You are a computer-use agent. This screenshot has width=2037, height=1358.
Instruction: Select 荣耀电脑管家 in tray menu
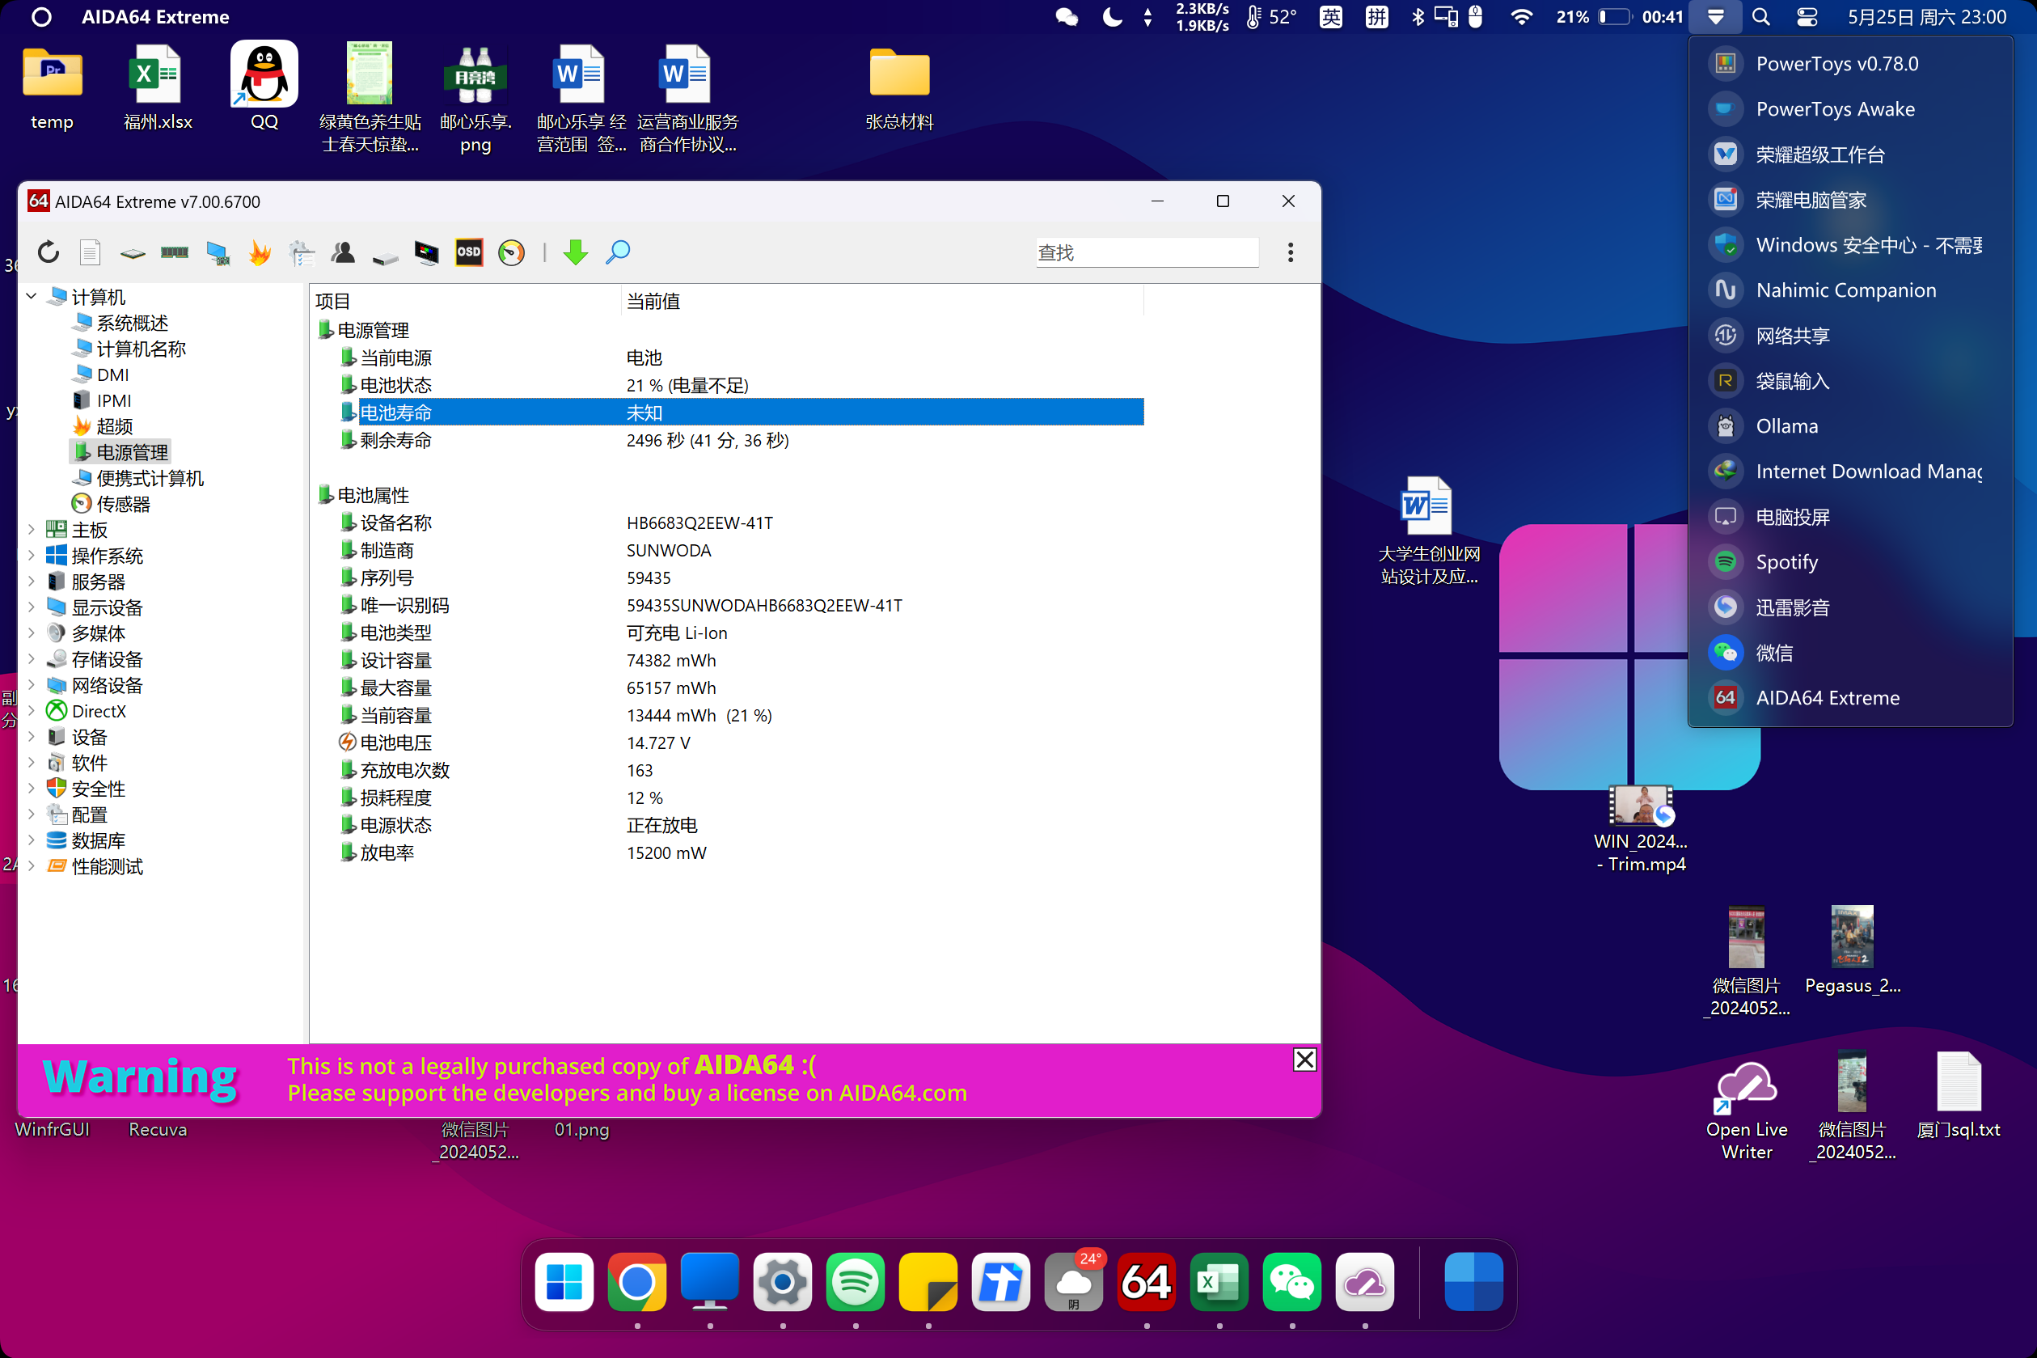(x=1850, y=199)
